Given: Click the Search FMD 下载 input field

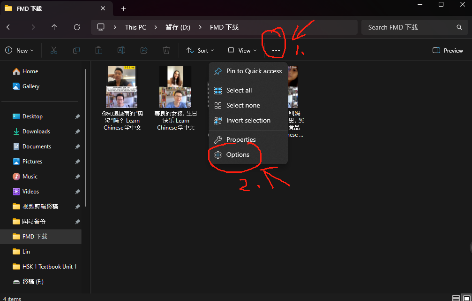Looking at the screenshot, I should pos(414,27).
